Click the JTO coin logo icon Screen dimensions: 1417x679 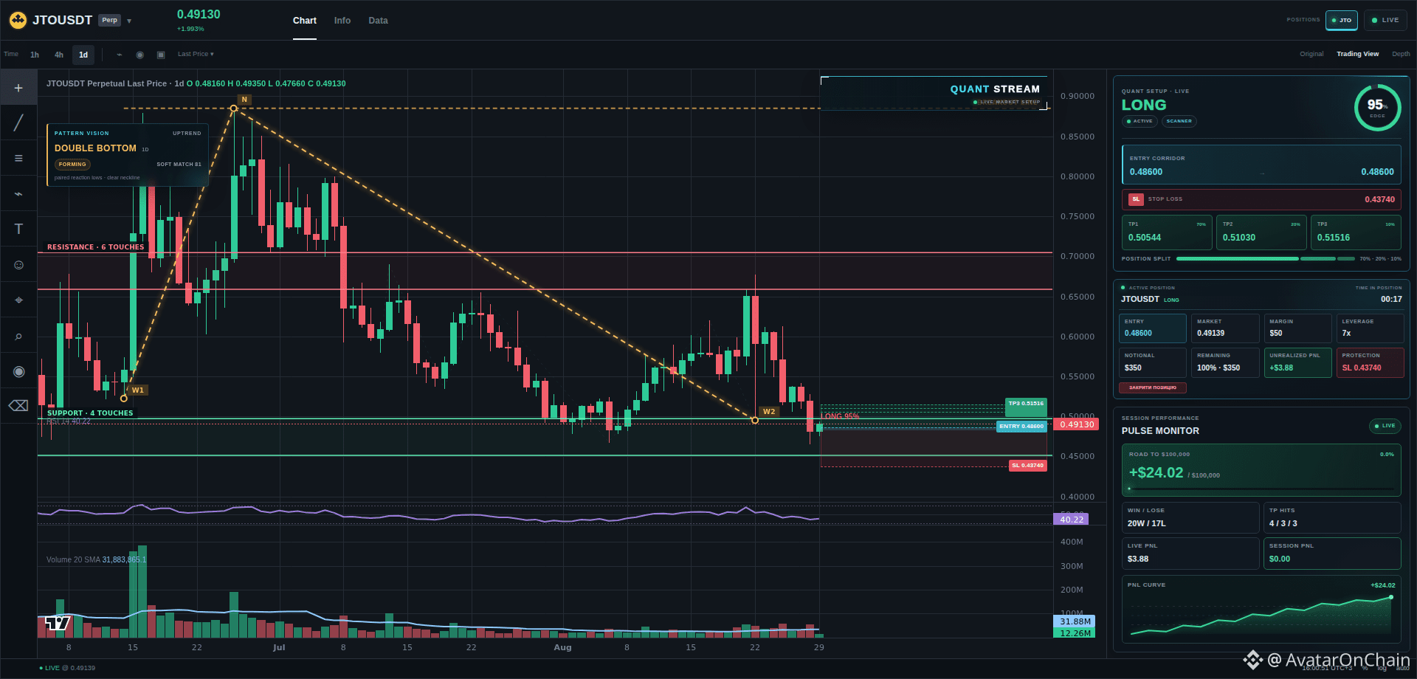[x=18, y=20]
